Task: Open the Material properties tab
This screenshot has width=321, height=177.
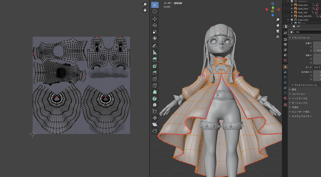Action: coord(285,98)
